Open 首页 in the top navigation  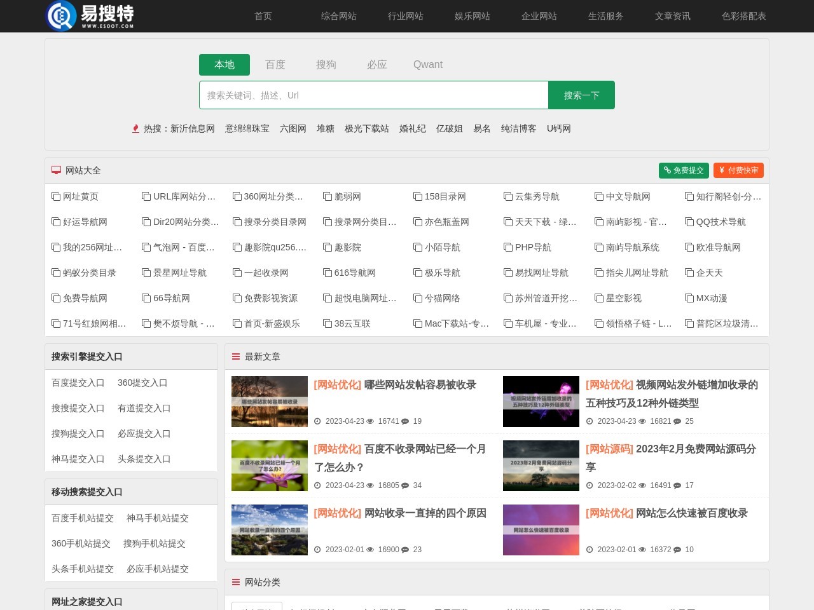click(x=263, y=16)
